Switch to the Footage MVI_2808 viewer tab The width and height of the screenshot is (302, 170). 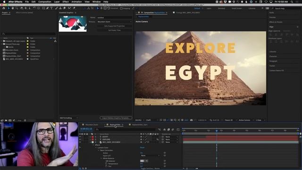pyautogui.click(x=188, y=13)
